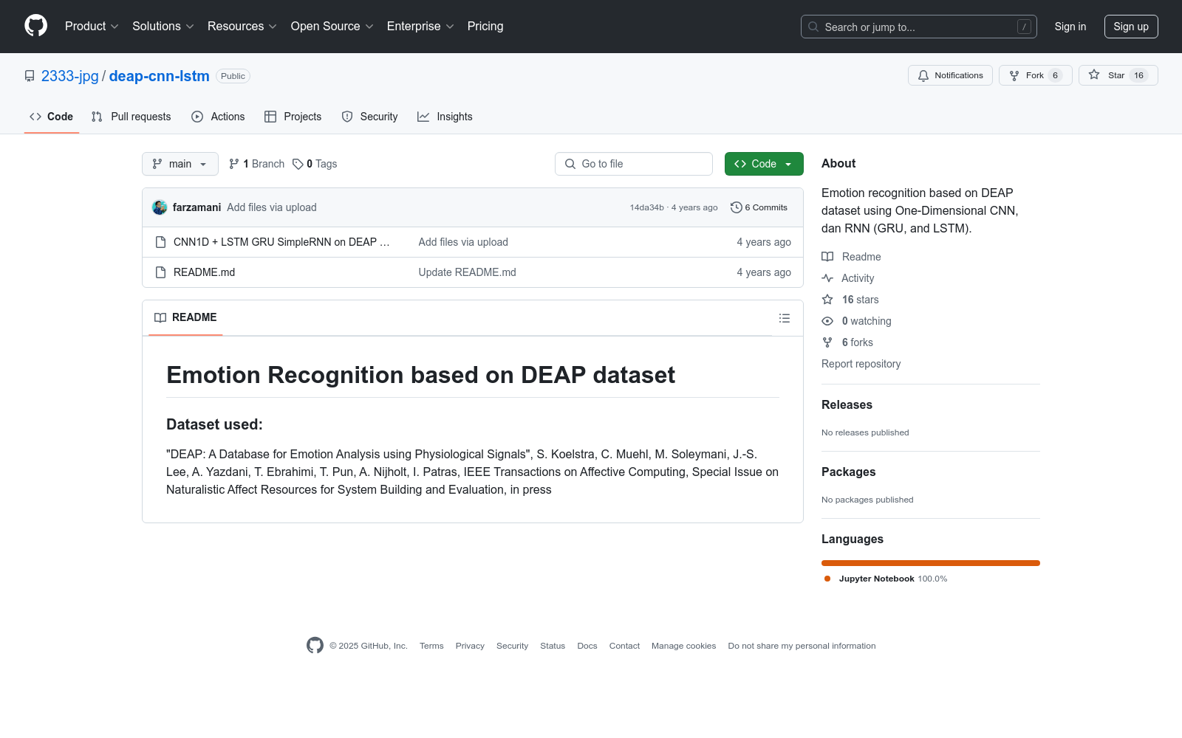The width and height of the screenshot is (1182, 738).
Task: Expand the Open Source menu
Action: point(332,26)
